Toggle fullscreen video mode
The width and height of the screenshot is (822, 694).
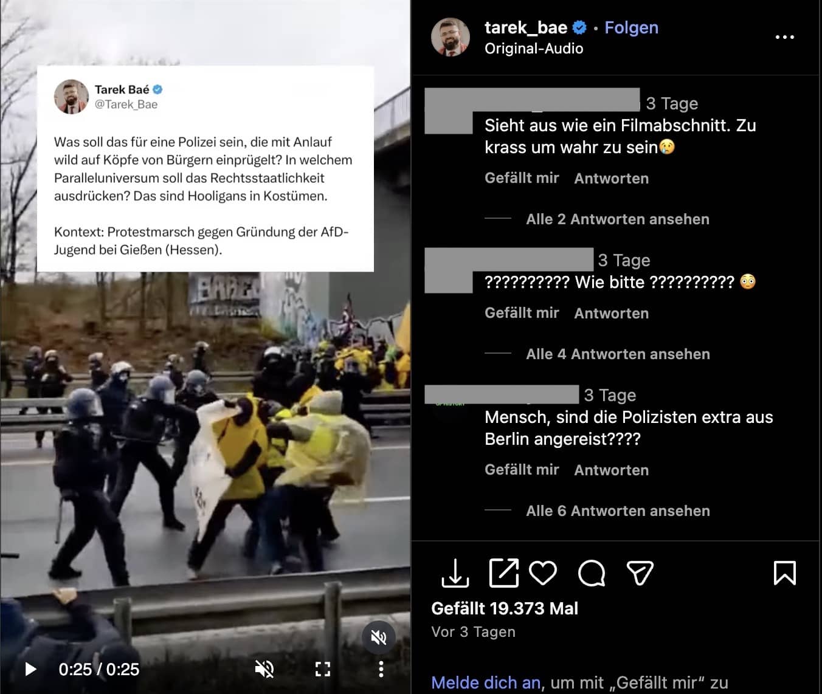tap(323, 670)
